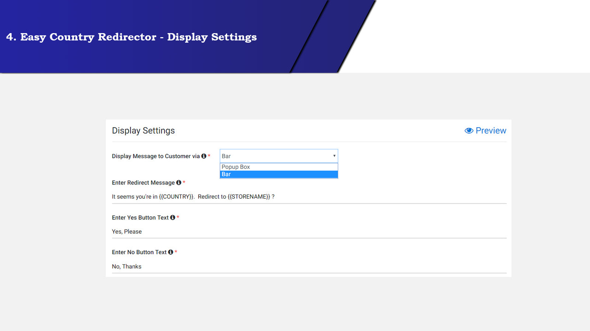
Task: Click the info icon next to Enter No Button Text
Action: (x=171, y=252)
